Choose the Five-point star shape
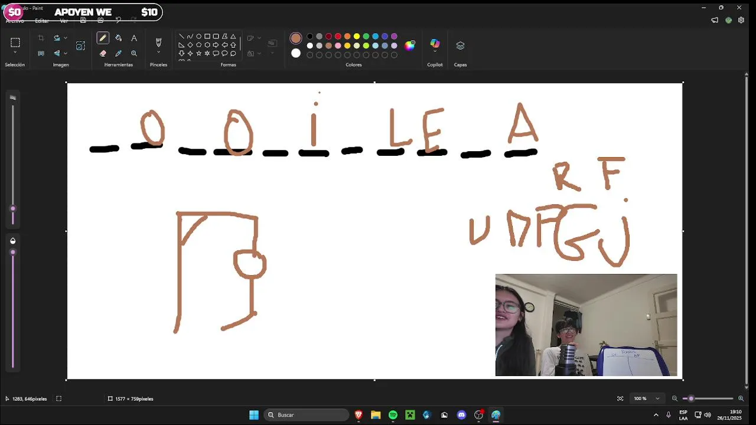 pyautogui.click(x=198, y=53)
